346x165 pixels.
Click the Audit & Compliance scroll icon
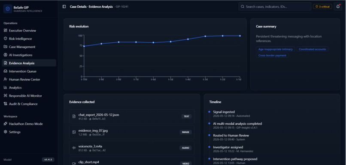tap(6, 104)
